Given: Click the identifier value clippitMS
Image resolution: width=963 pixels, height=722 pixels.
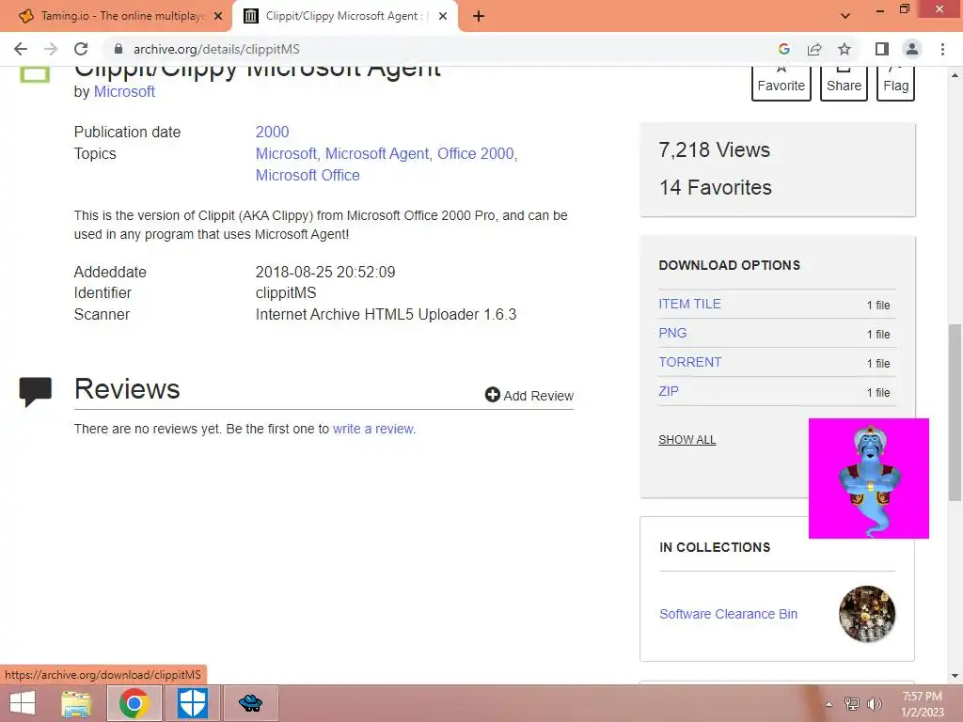Looking at the screenshot, I should click(x=286, y=293).
